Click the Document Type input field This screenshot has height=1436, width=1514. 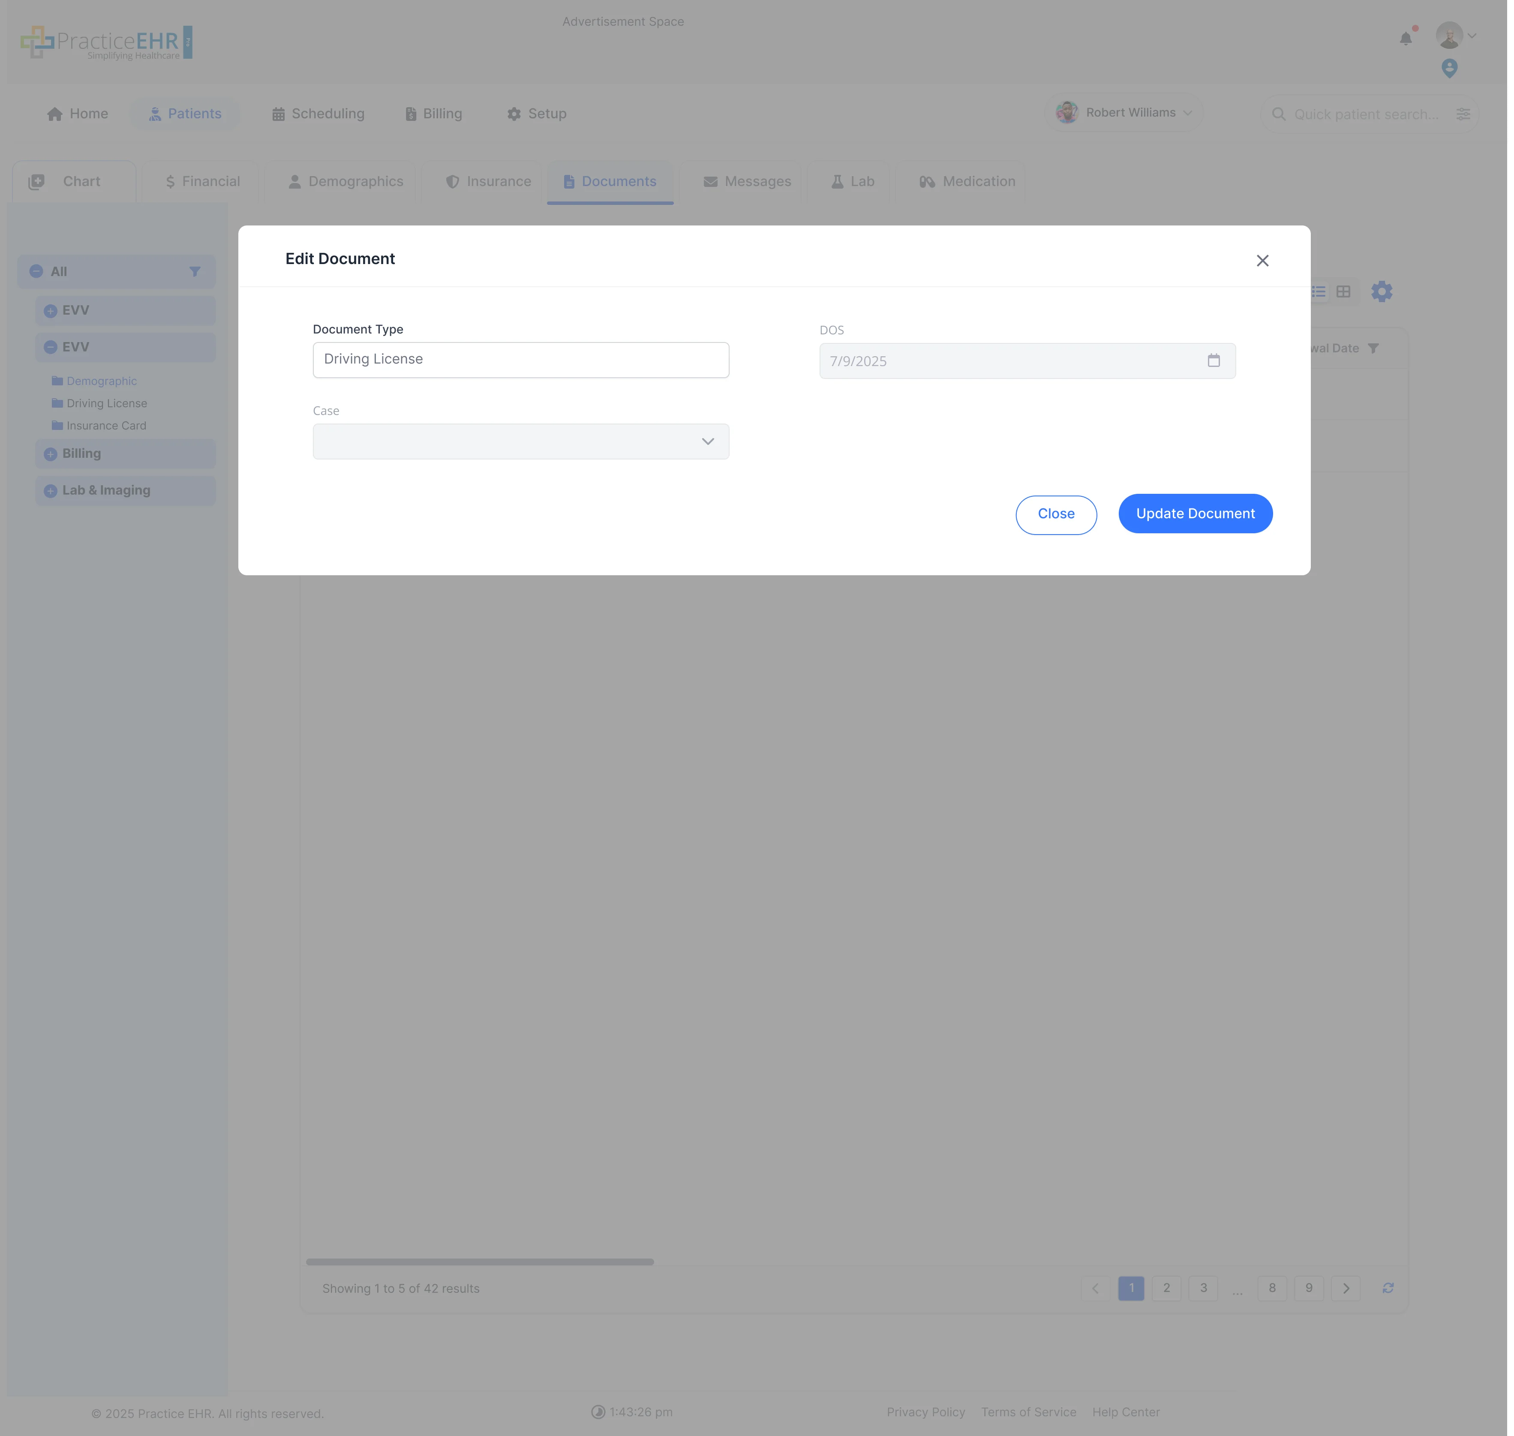pyautogui.click(x=520, y=360)
